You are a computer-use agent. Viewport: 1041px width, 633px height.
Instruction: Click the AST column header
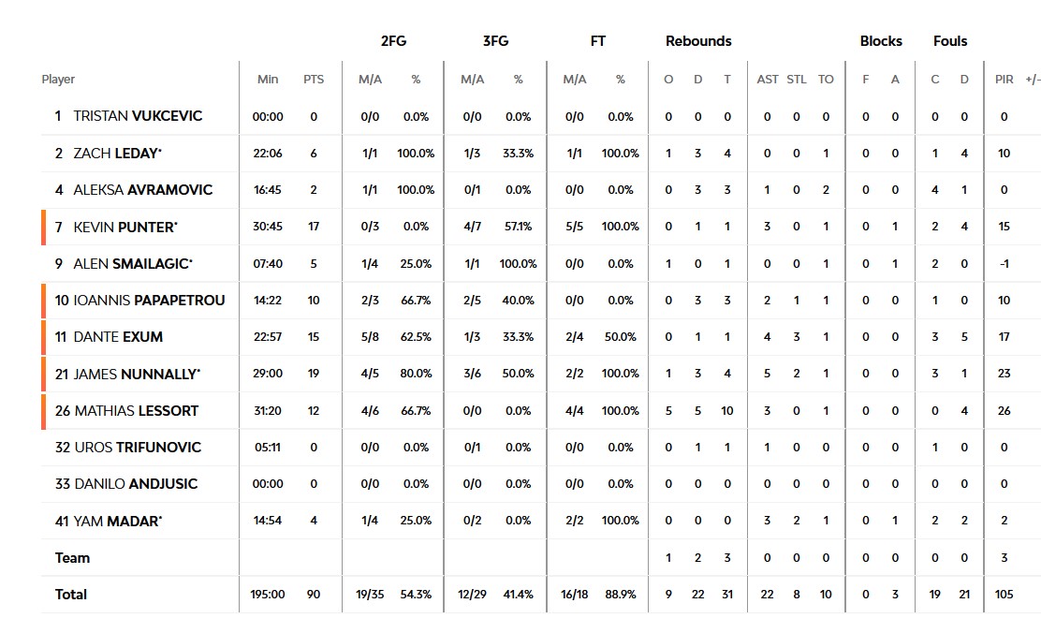[x=768, y=80]
